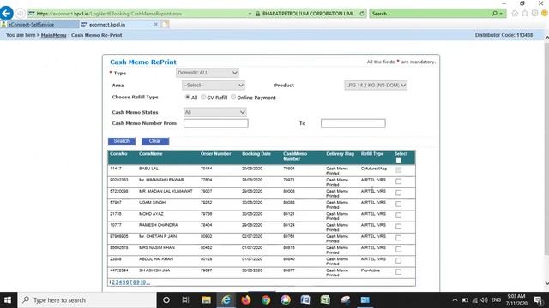
Task: Open the search provider dropdown arrow
Action: (x=501, y=14)
